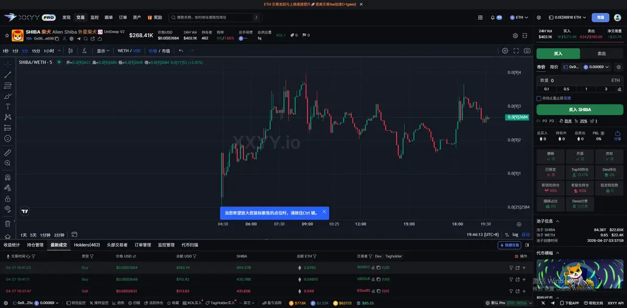Toggle log scale on chart
This screenshot has width=627, height=308.
(516, 235)
